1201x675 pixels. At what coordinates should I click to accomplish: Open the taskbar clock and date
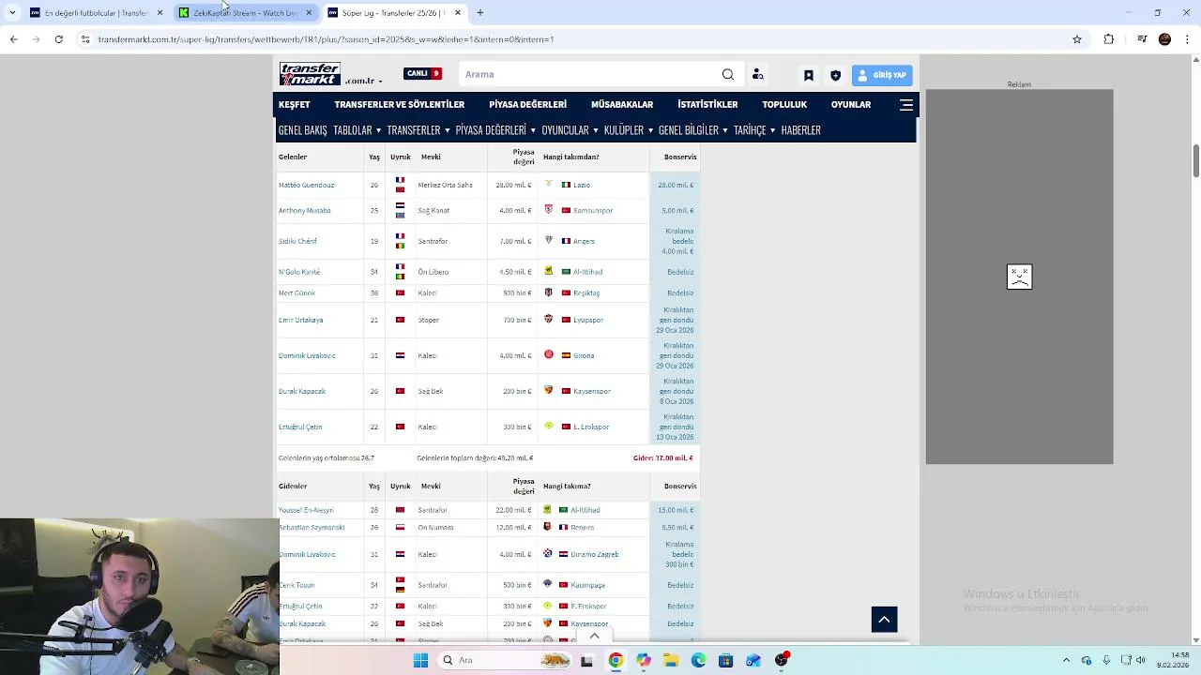[x=1173, y=661]
